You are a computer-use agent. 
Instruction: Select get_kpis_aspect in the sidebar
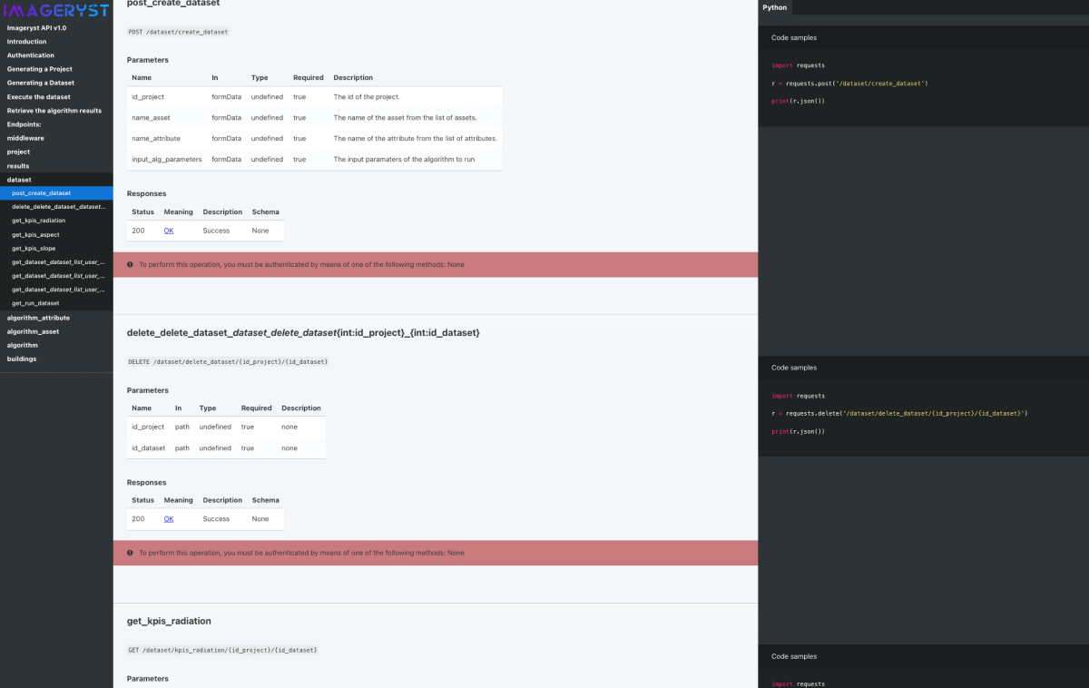point(35,234)
